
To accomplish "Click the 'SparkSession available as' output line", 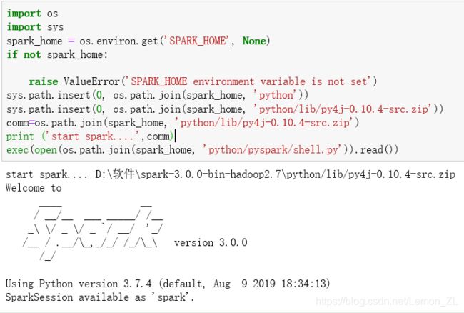I will click(100, 297).
